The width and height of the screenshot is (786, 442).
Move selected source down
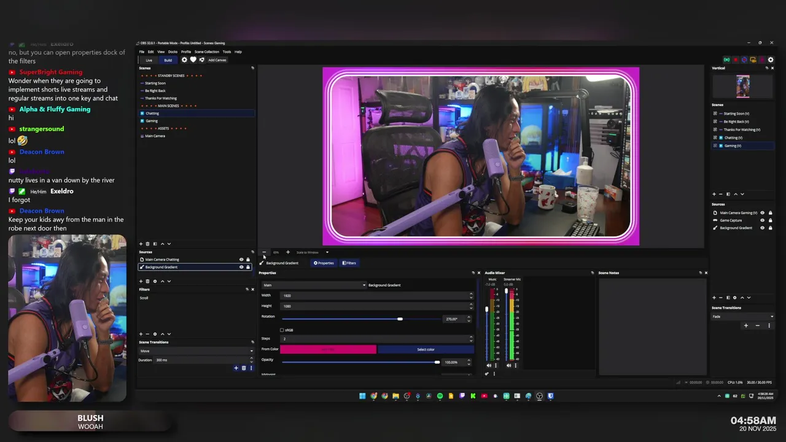(169, 281)
